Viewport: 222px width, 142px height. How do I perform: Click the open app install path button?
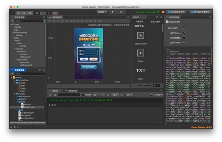pos(200,12)
